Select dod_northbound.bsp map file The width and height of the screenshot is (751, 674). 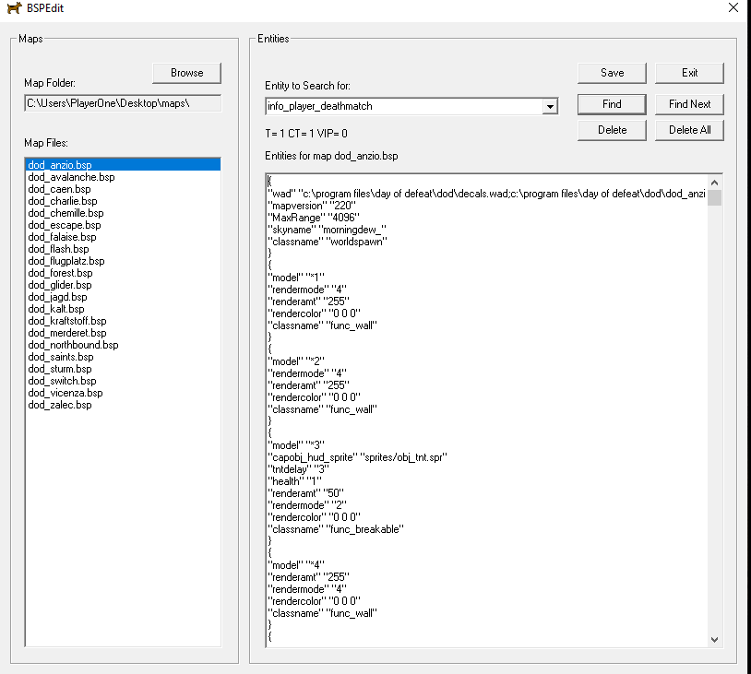click(x=123, y=345)
